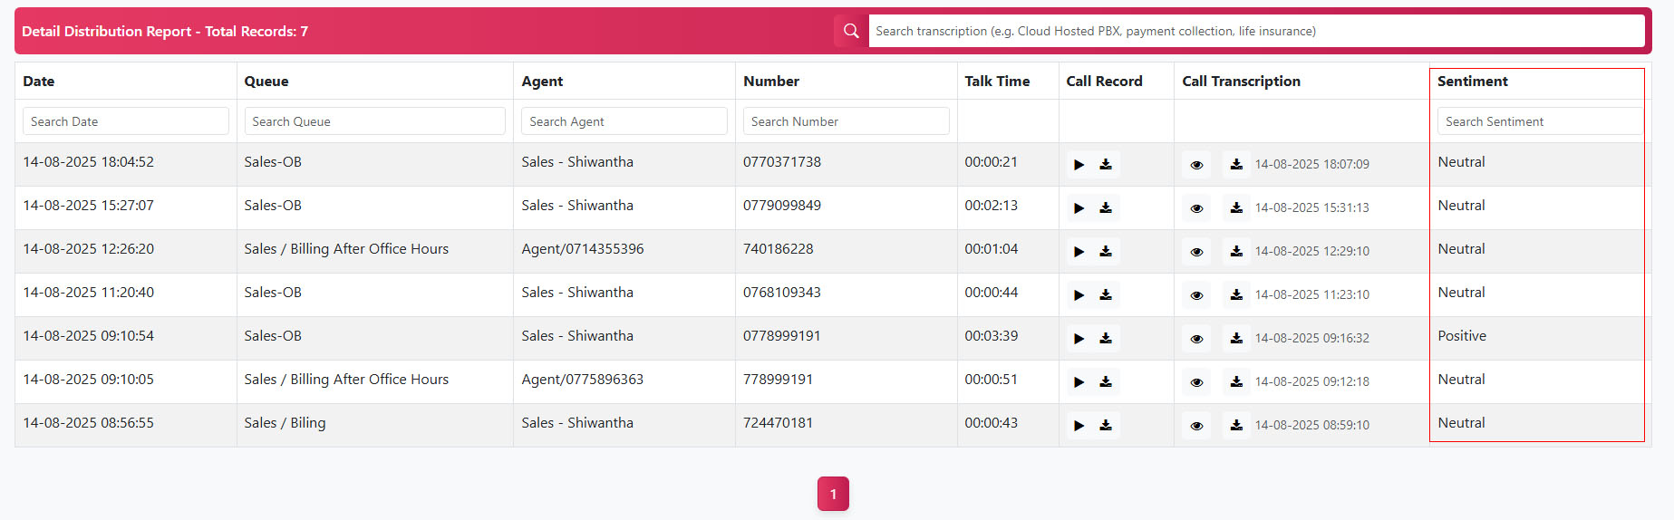Download transcription dated 14-08-2025 09:12:18
Image resolution: width=1674 pixels, height=520 pixels.
pyautogui.click(x=1236, y=382)
